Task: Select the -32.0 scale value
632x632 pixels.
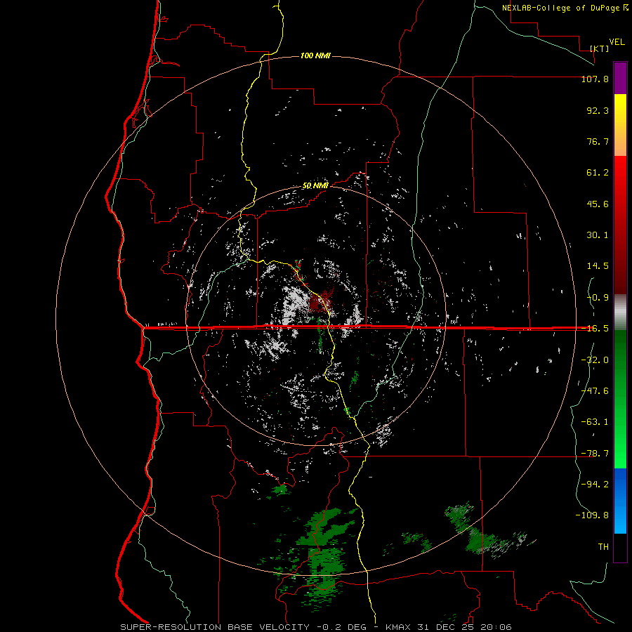Action: (595, 360)
